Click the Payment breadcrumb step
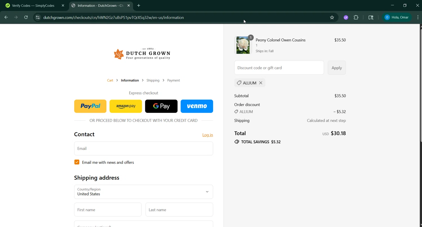This screenshot has width=422, height=227. point(173,80)
